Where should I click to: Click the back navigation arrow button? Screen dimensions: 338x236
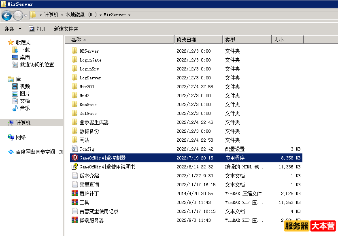6,15
